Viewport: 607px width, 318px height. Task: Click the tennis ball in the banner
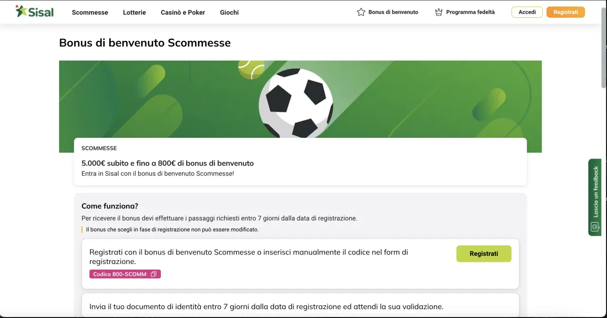point(251,70)
